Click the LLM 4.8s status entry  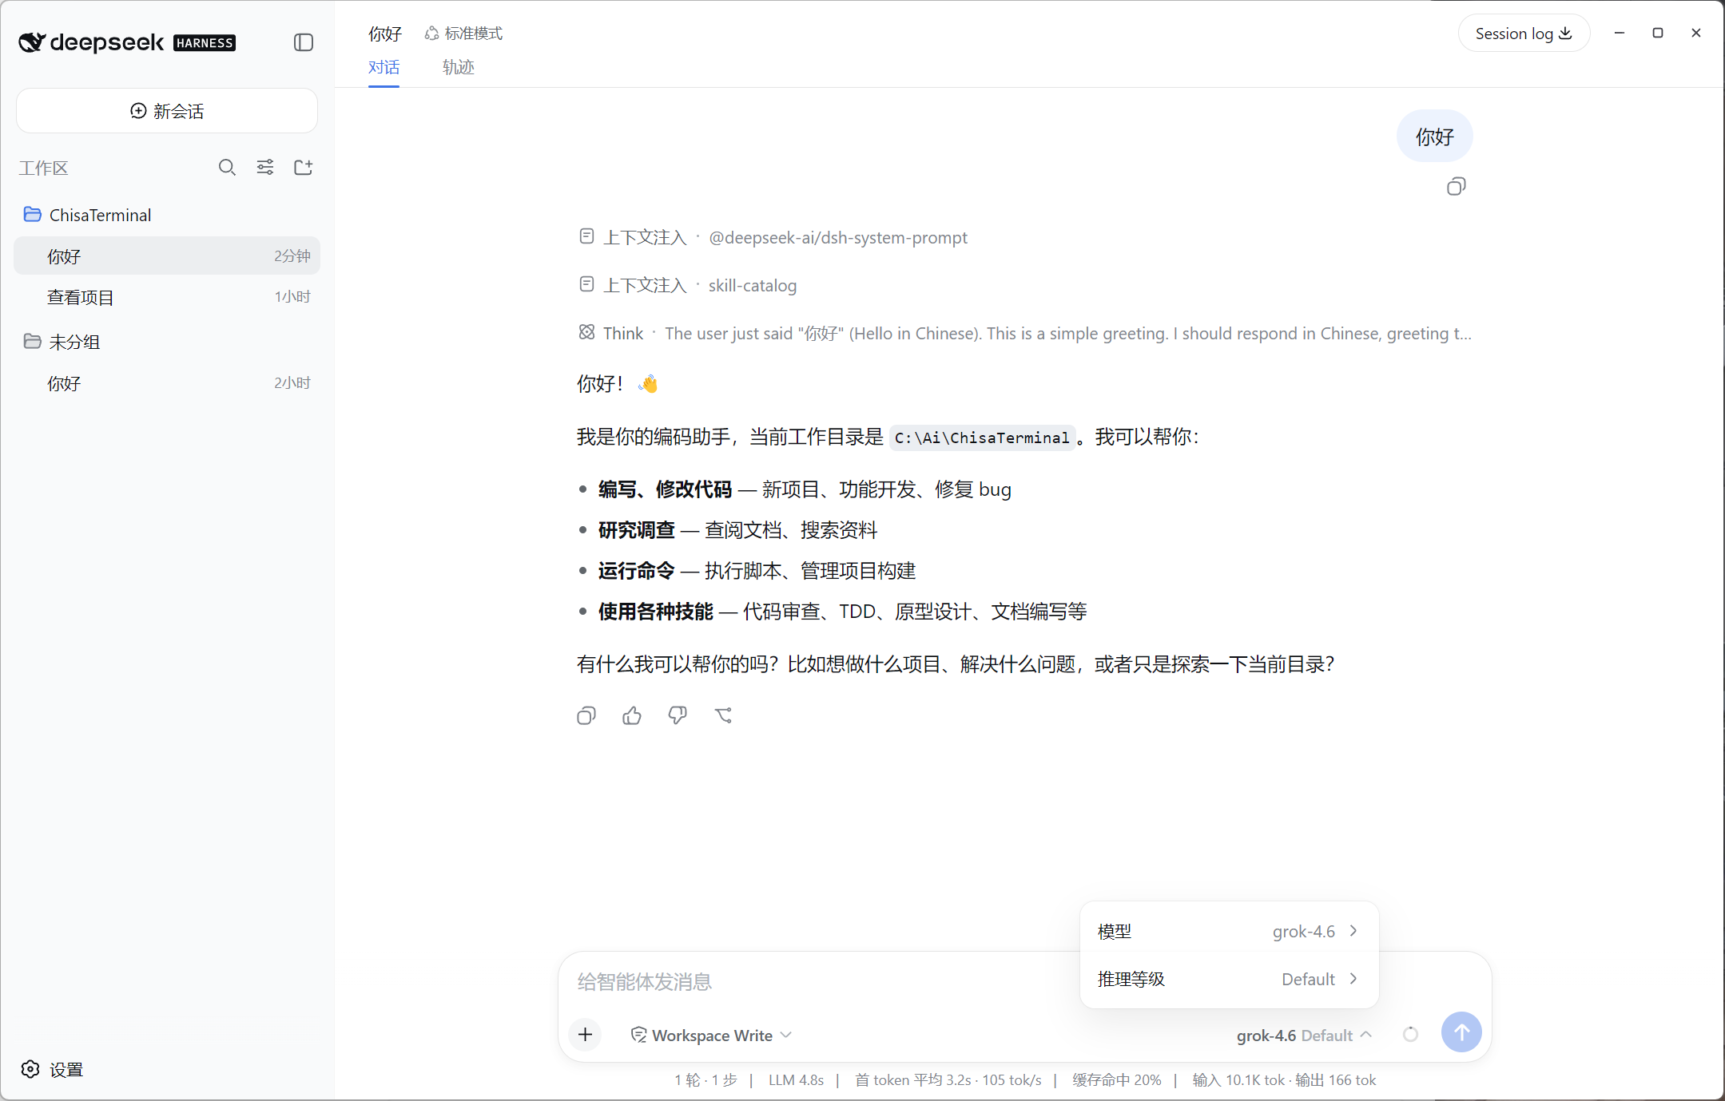tap(796, 1079)
